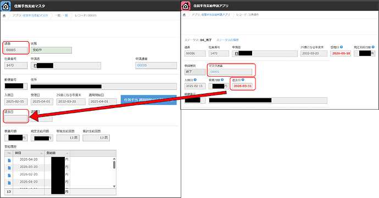Sort payment history by 支給額 column arrow
Viewport: 379px width, 198px height.
(67, 154)
